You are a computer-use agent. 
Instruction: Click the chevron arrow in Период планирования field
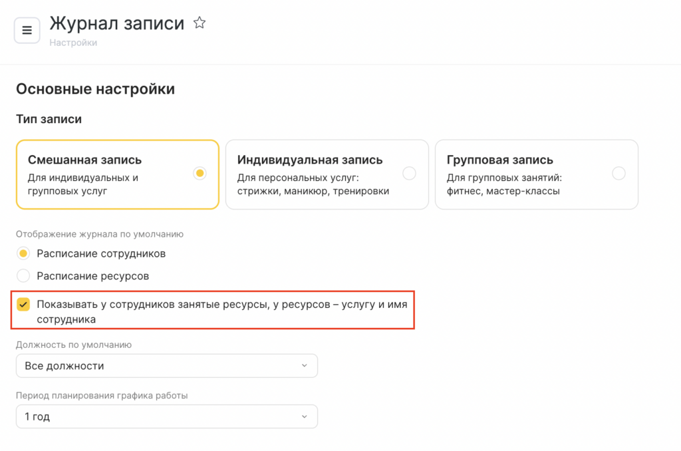[305, 417]
